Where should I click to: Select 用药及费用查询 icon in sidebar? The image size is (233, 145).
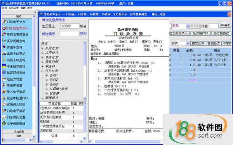pos(4,35)
